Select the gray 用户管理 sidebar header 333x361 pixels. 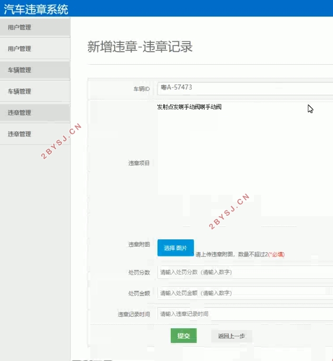tap(35, 27)
